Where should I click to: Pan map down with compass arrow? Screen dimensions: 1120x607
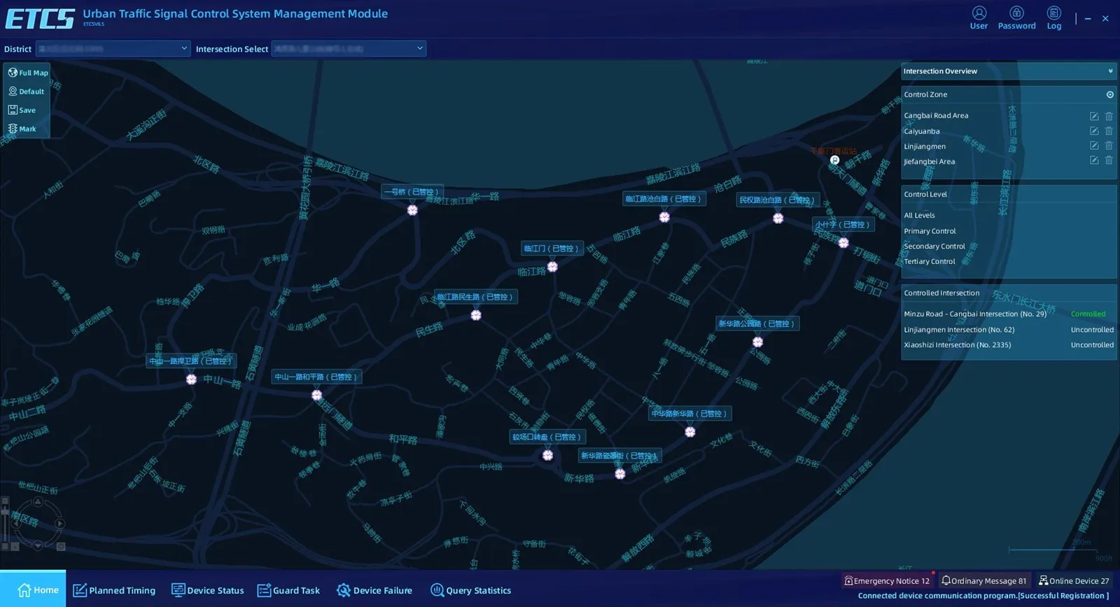pos(38,545)
